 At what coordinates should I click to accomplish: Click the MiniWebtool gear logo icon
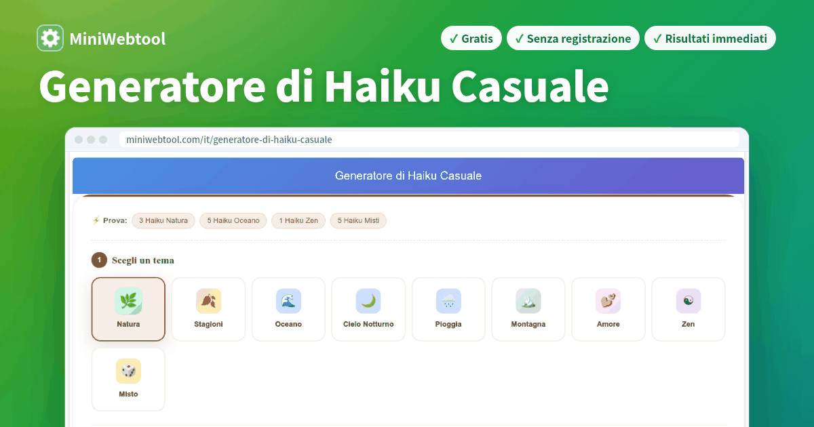pos(50,39)
